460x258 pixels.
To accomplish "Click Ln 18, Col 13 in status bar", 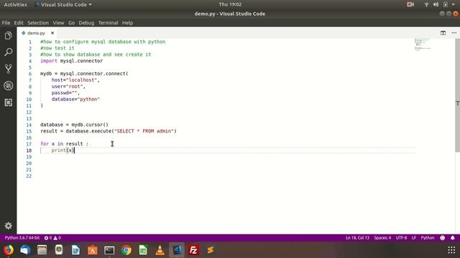I will point(357,238).
